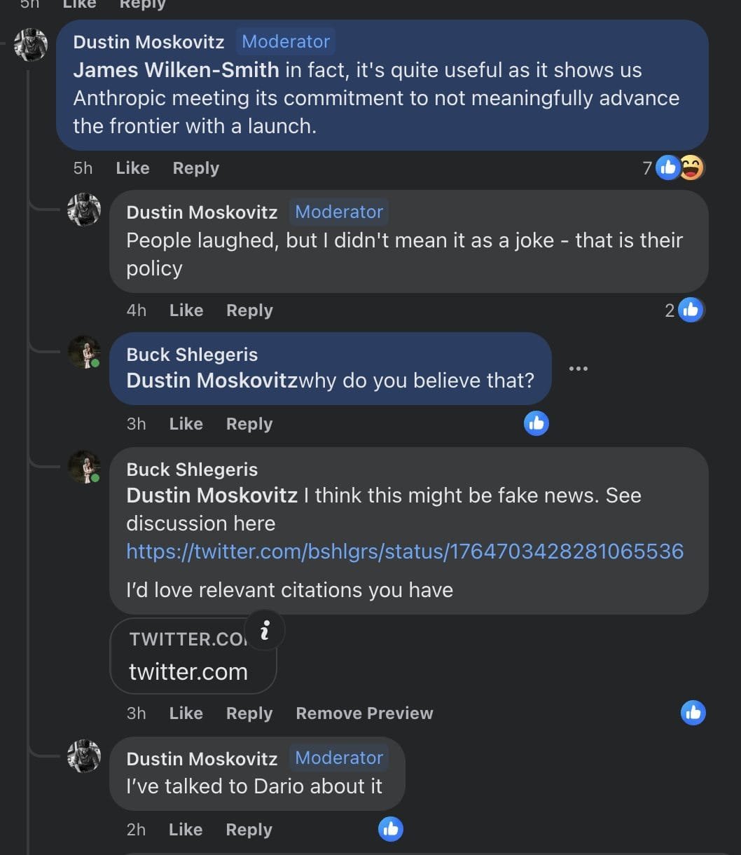The image size is (741, 855).
Task: Click the laughing emoji reaction on Dustin's top comment
Action: [691, 167]
